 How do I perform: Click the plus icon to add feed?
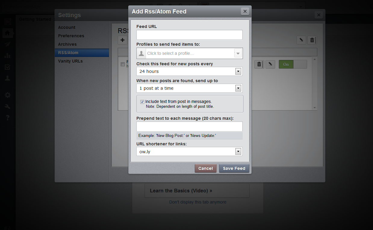pos(123,40)
